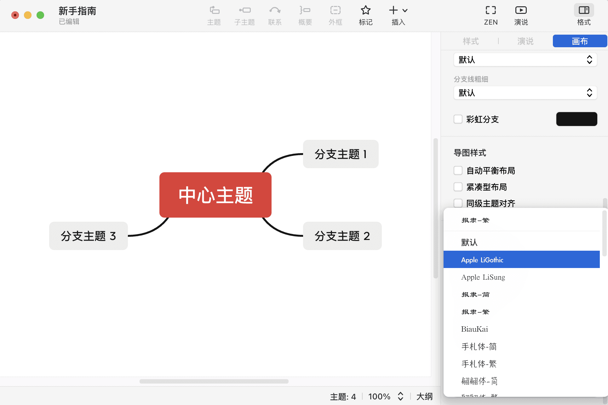The width and height of the screenshot is (608, 405).
Task: Enable 彩虹分支 rainbow branches
Action: pyautogui.click(x=458, y=119)
